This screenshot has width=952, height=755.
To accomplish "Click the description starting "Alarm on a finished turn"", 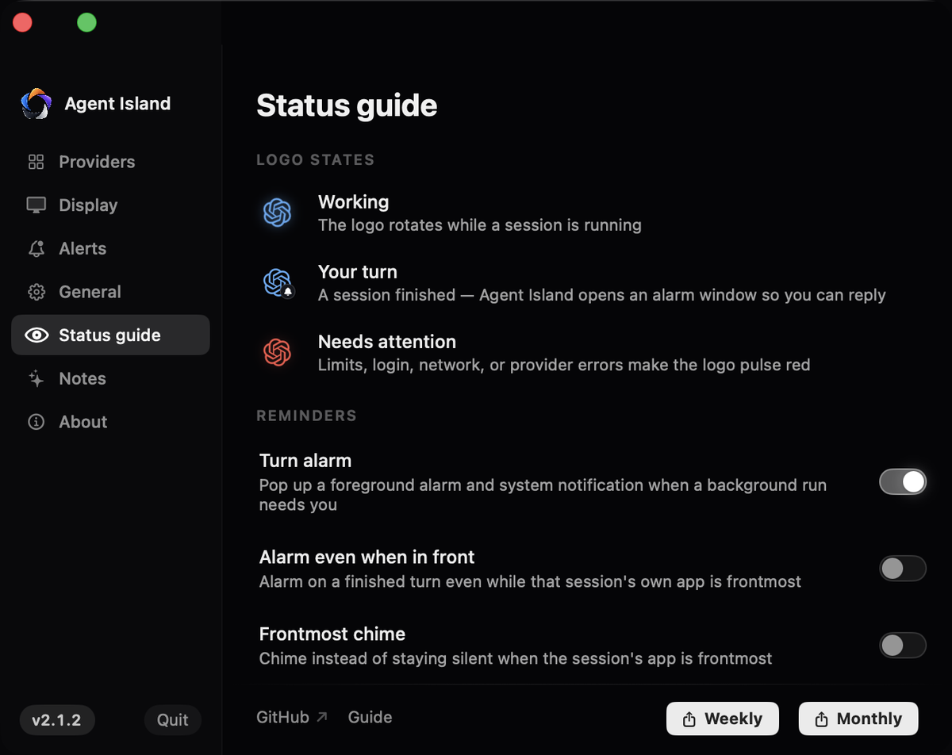I will pos(531,582).
